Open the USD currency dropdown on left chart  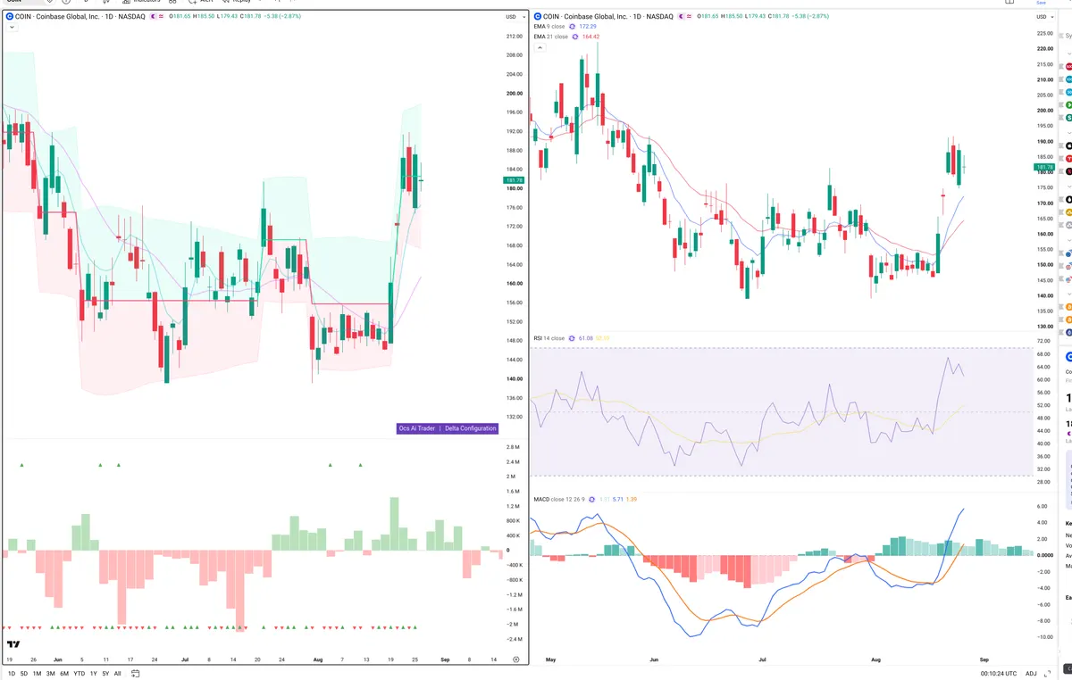coord(512,17)
